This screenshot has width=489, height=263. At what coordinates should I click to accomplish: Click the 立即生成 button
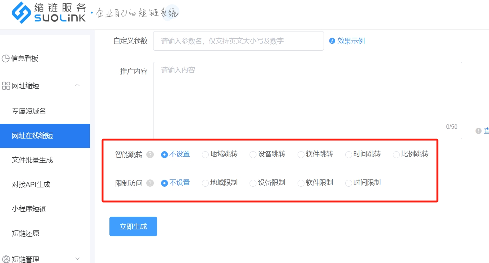pyautogui.click(x=133, y=226)
